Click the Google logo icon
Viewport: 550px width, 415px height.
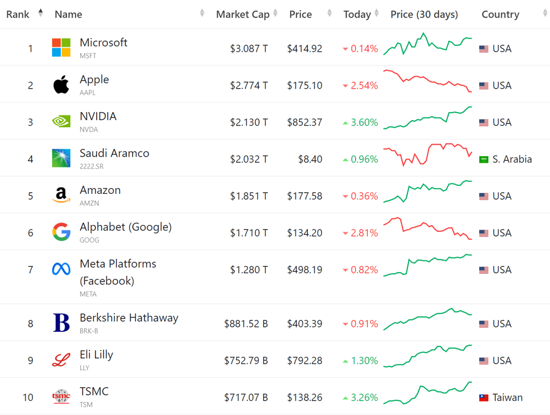click(x=61, y=232)
